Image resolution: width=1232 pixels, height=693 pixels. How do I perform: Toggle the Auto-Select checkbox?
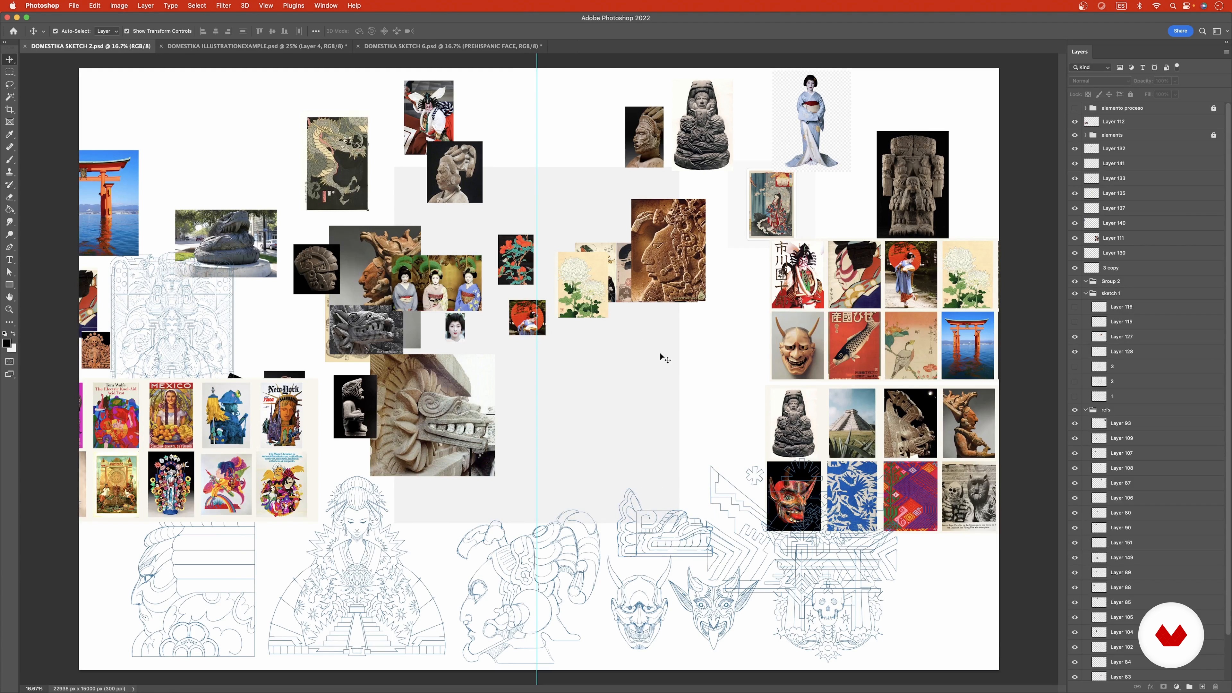tap(55, 31)
